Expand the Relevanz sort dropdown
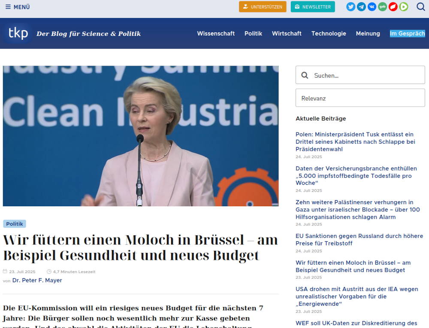The height and width of the screenshot is (328, 429). [360, 98]
